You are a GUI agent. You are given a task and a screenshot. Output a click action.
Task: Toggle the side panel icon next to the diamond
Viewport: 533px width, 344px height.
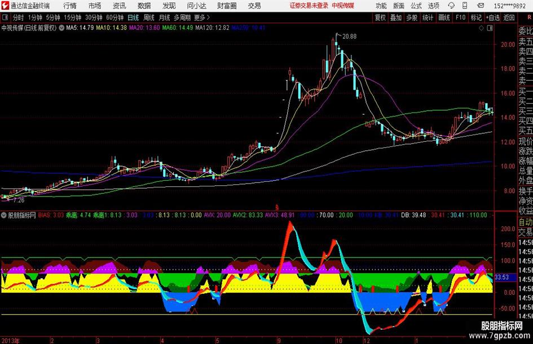[x=490, y=28]
